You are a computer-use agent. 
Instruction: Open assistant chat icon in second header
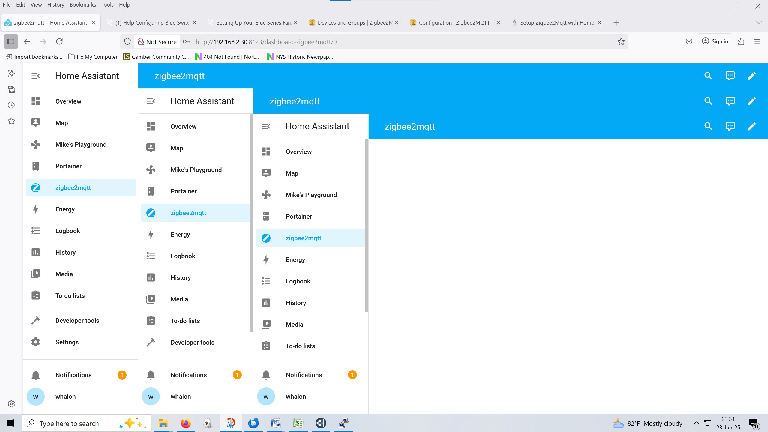(730, 101)
